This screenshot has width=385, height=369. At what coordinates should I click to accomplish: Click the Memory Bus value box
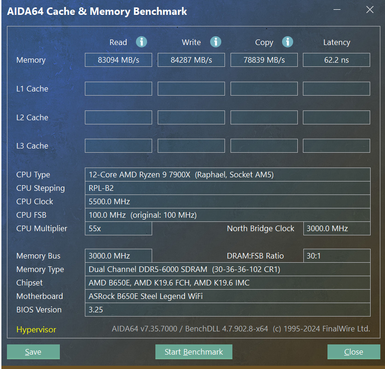tap(118, 256)
